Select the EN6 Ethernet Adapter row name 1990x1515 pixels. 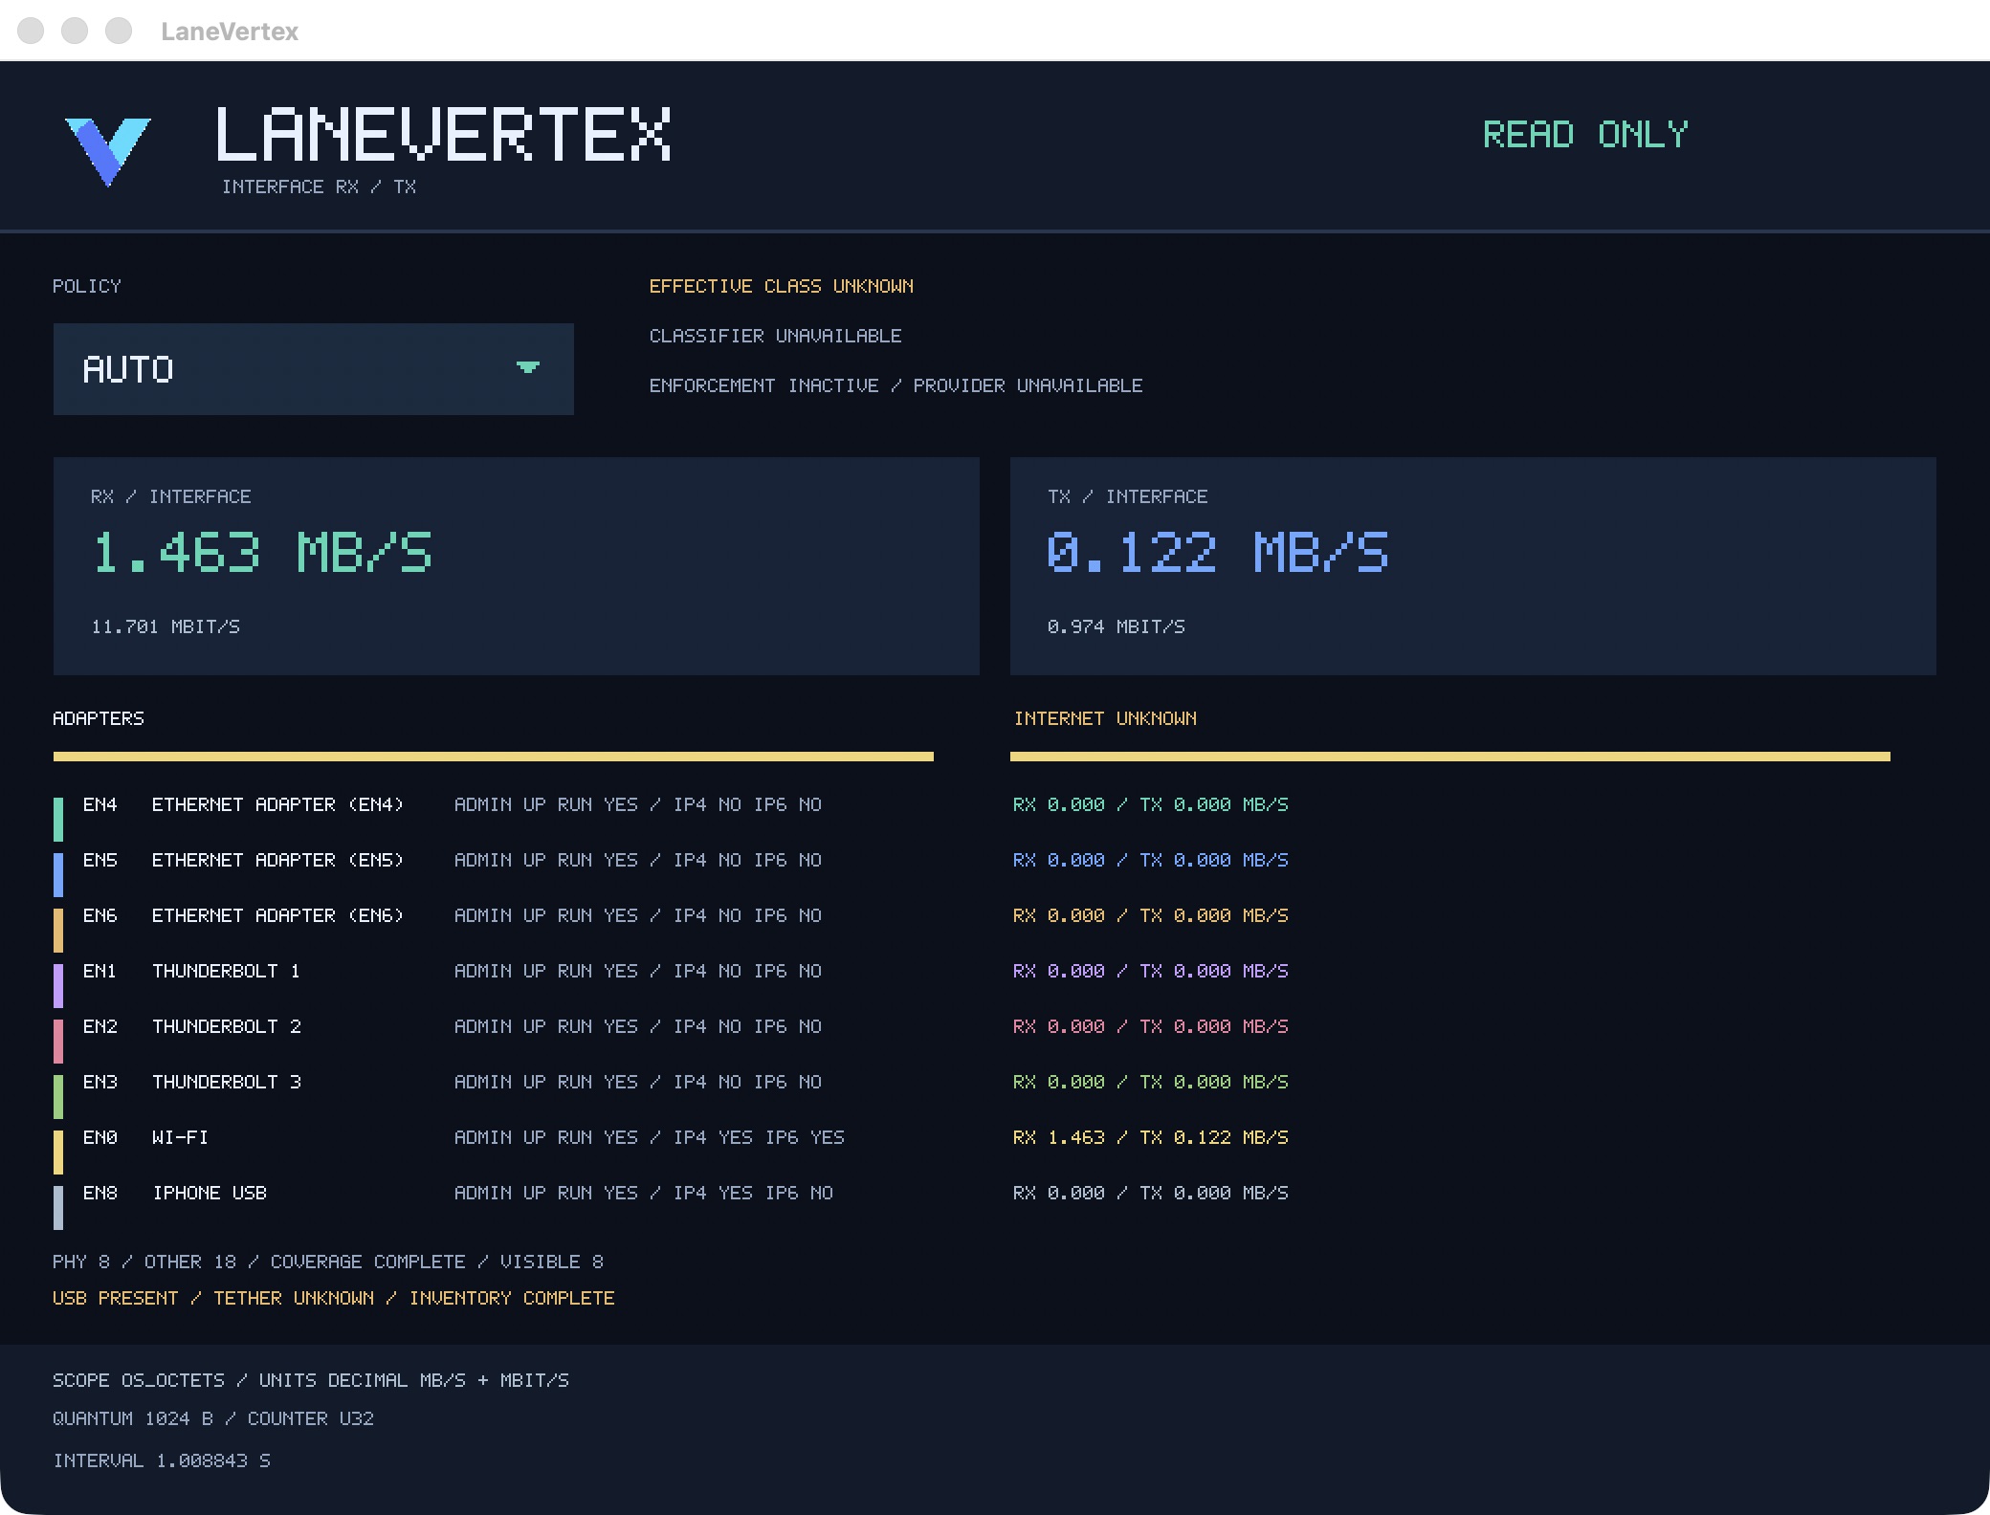coord(277,915)
